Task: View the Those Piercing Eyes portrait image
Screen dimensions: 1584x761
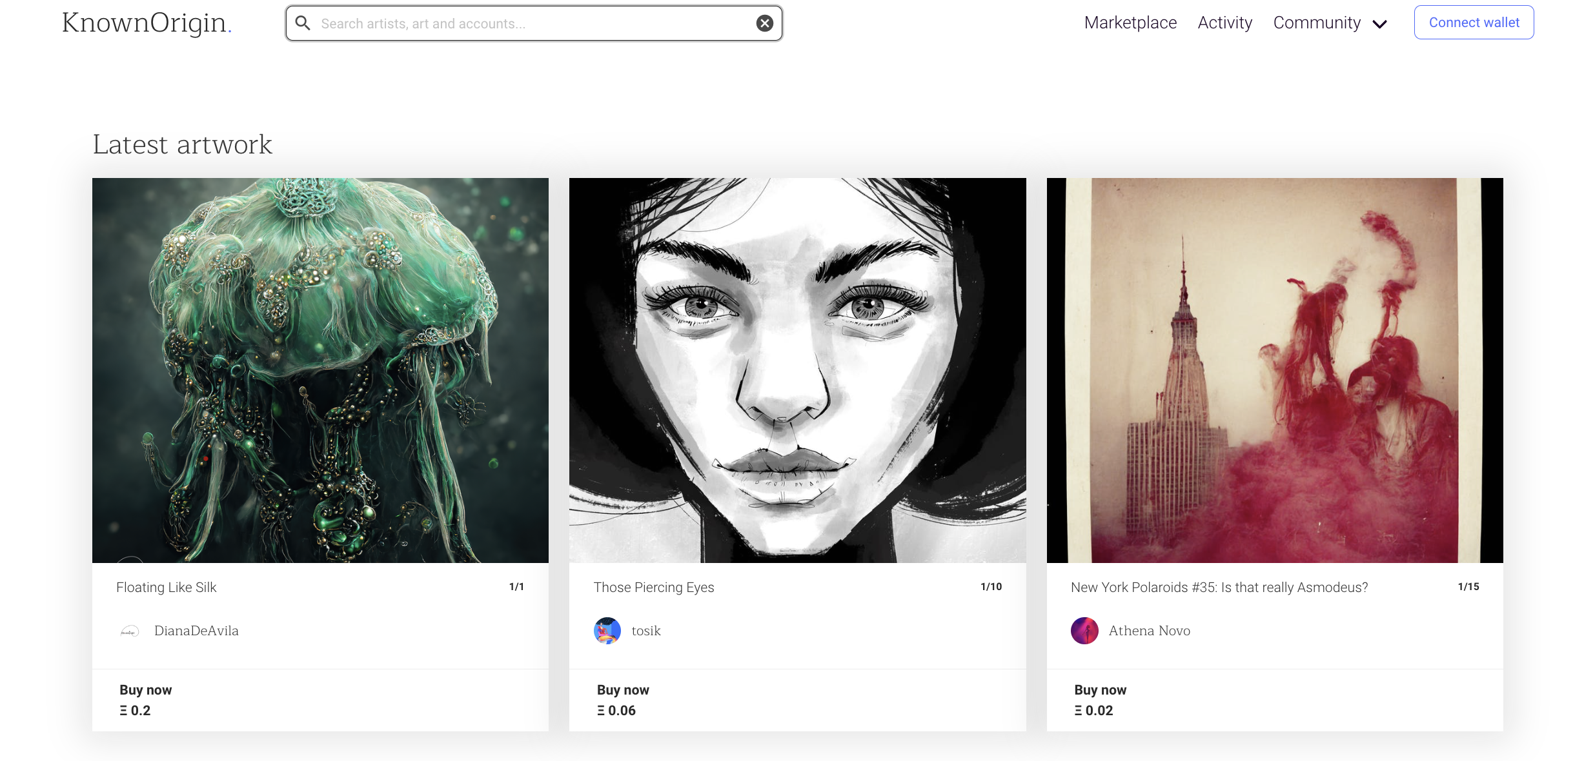Action: 797,370
